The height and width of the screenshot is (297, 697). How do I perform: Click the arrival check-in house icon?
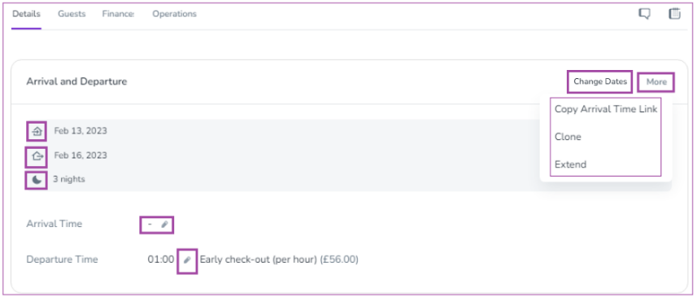coord(37,131)
